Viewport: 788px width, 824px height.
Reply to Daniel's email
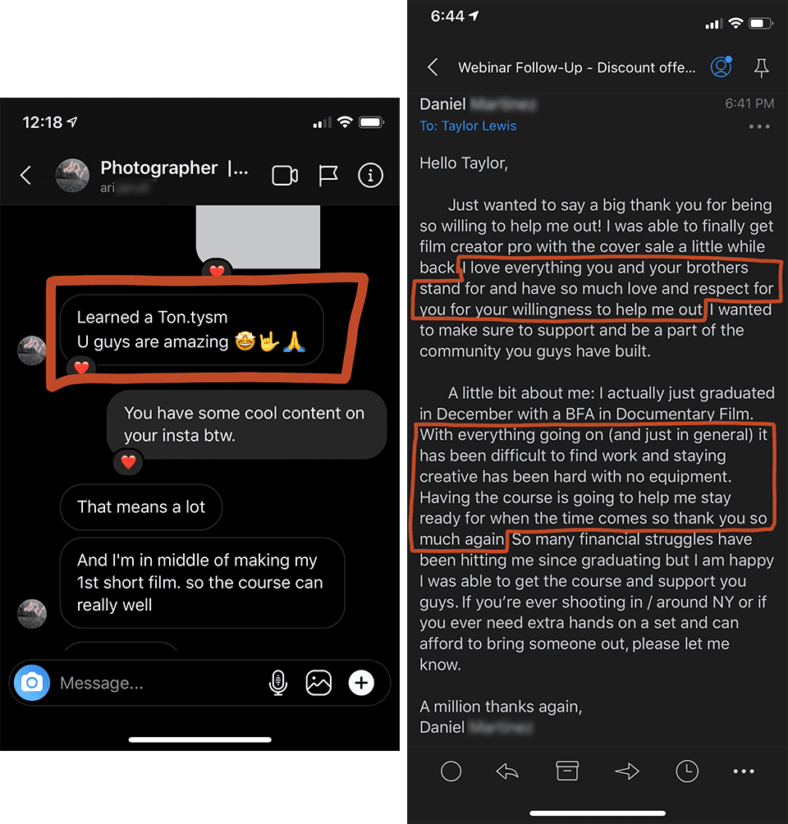point(507,771)
